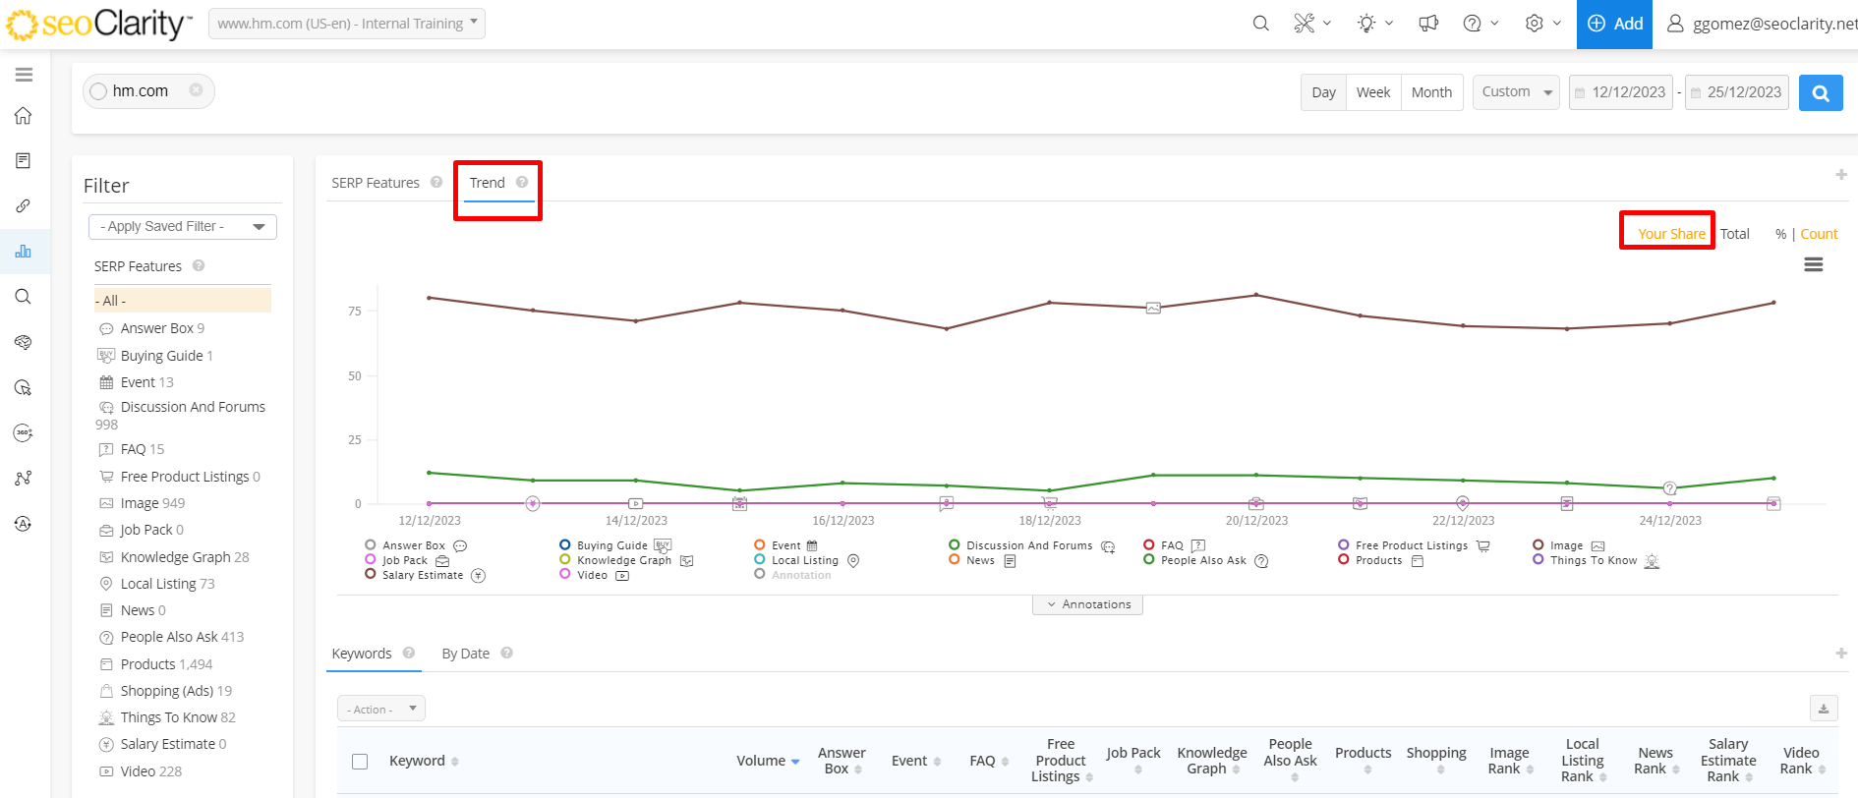
Task: Click the download icon above keywords table
Action: coord(1824,709)
